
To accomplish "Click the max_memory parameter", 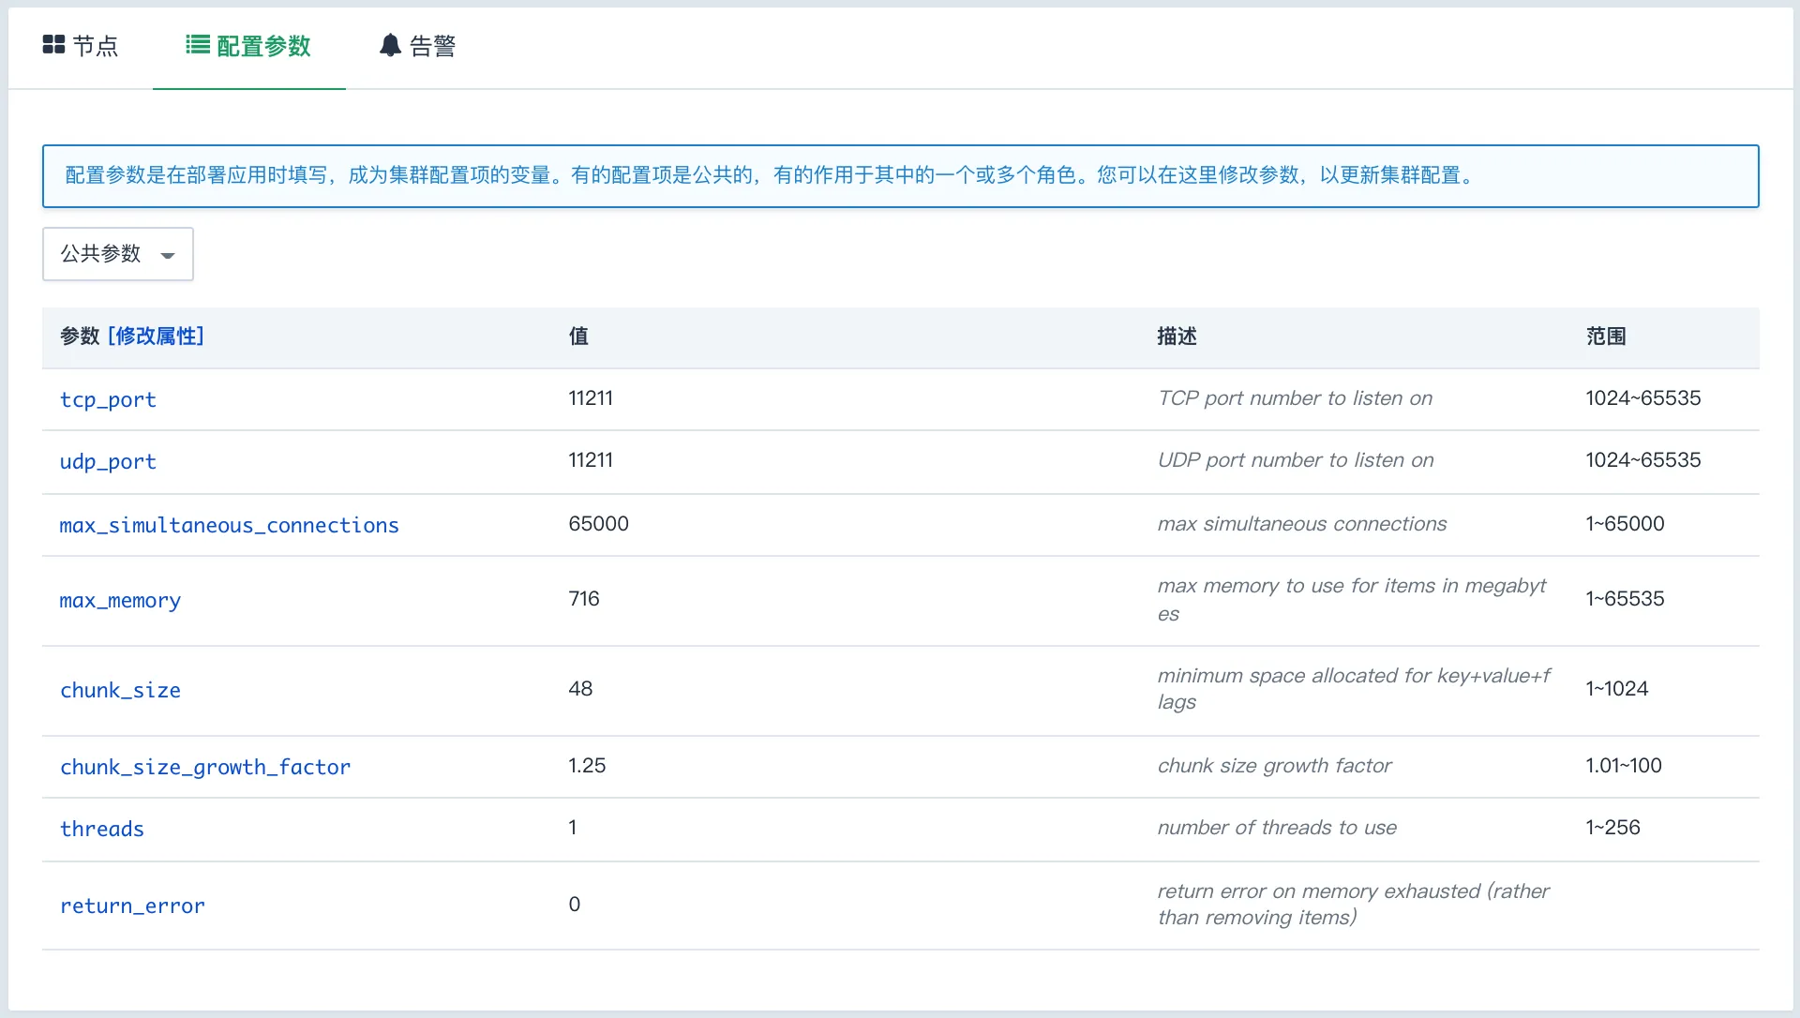I will (120, 600).
